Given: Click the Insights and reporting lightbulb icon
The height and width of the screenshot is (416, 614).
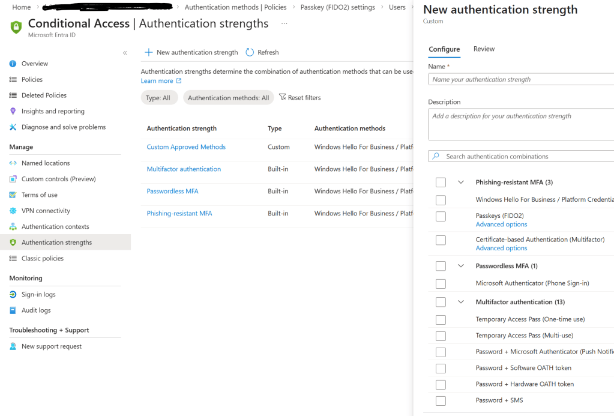Looking at the screenshot, I should click(13, 111).
